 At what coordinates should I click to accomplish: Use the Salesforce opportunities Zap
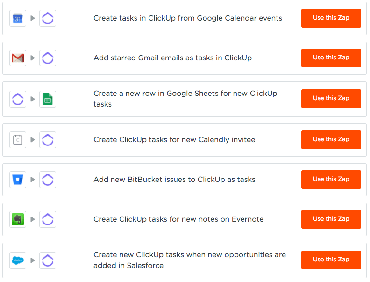[331, 260]
